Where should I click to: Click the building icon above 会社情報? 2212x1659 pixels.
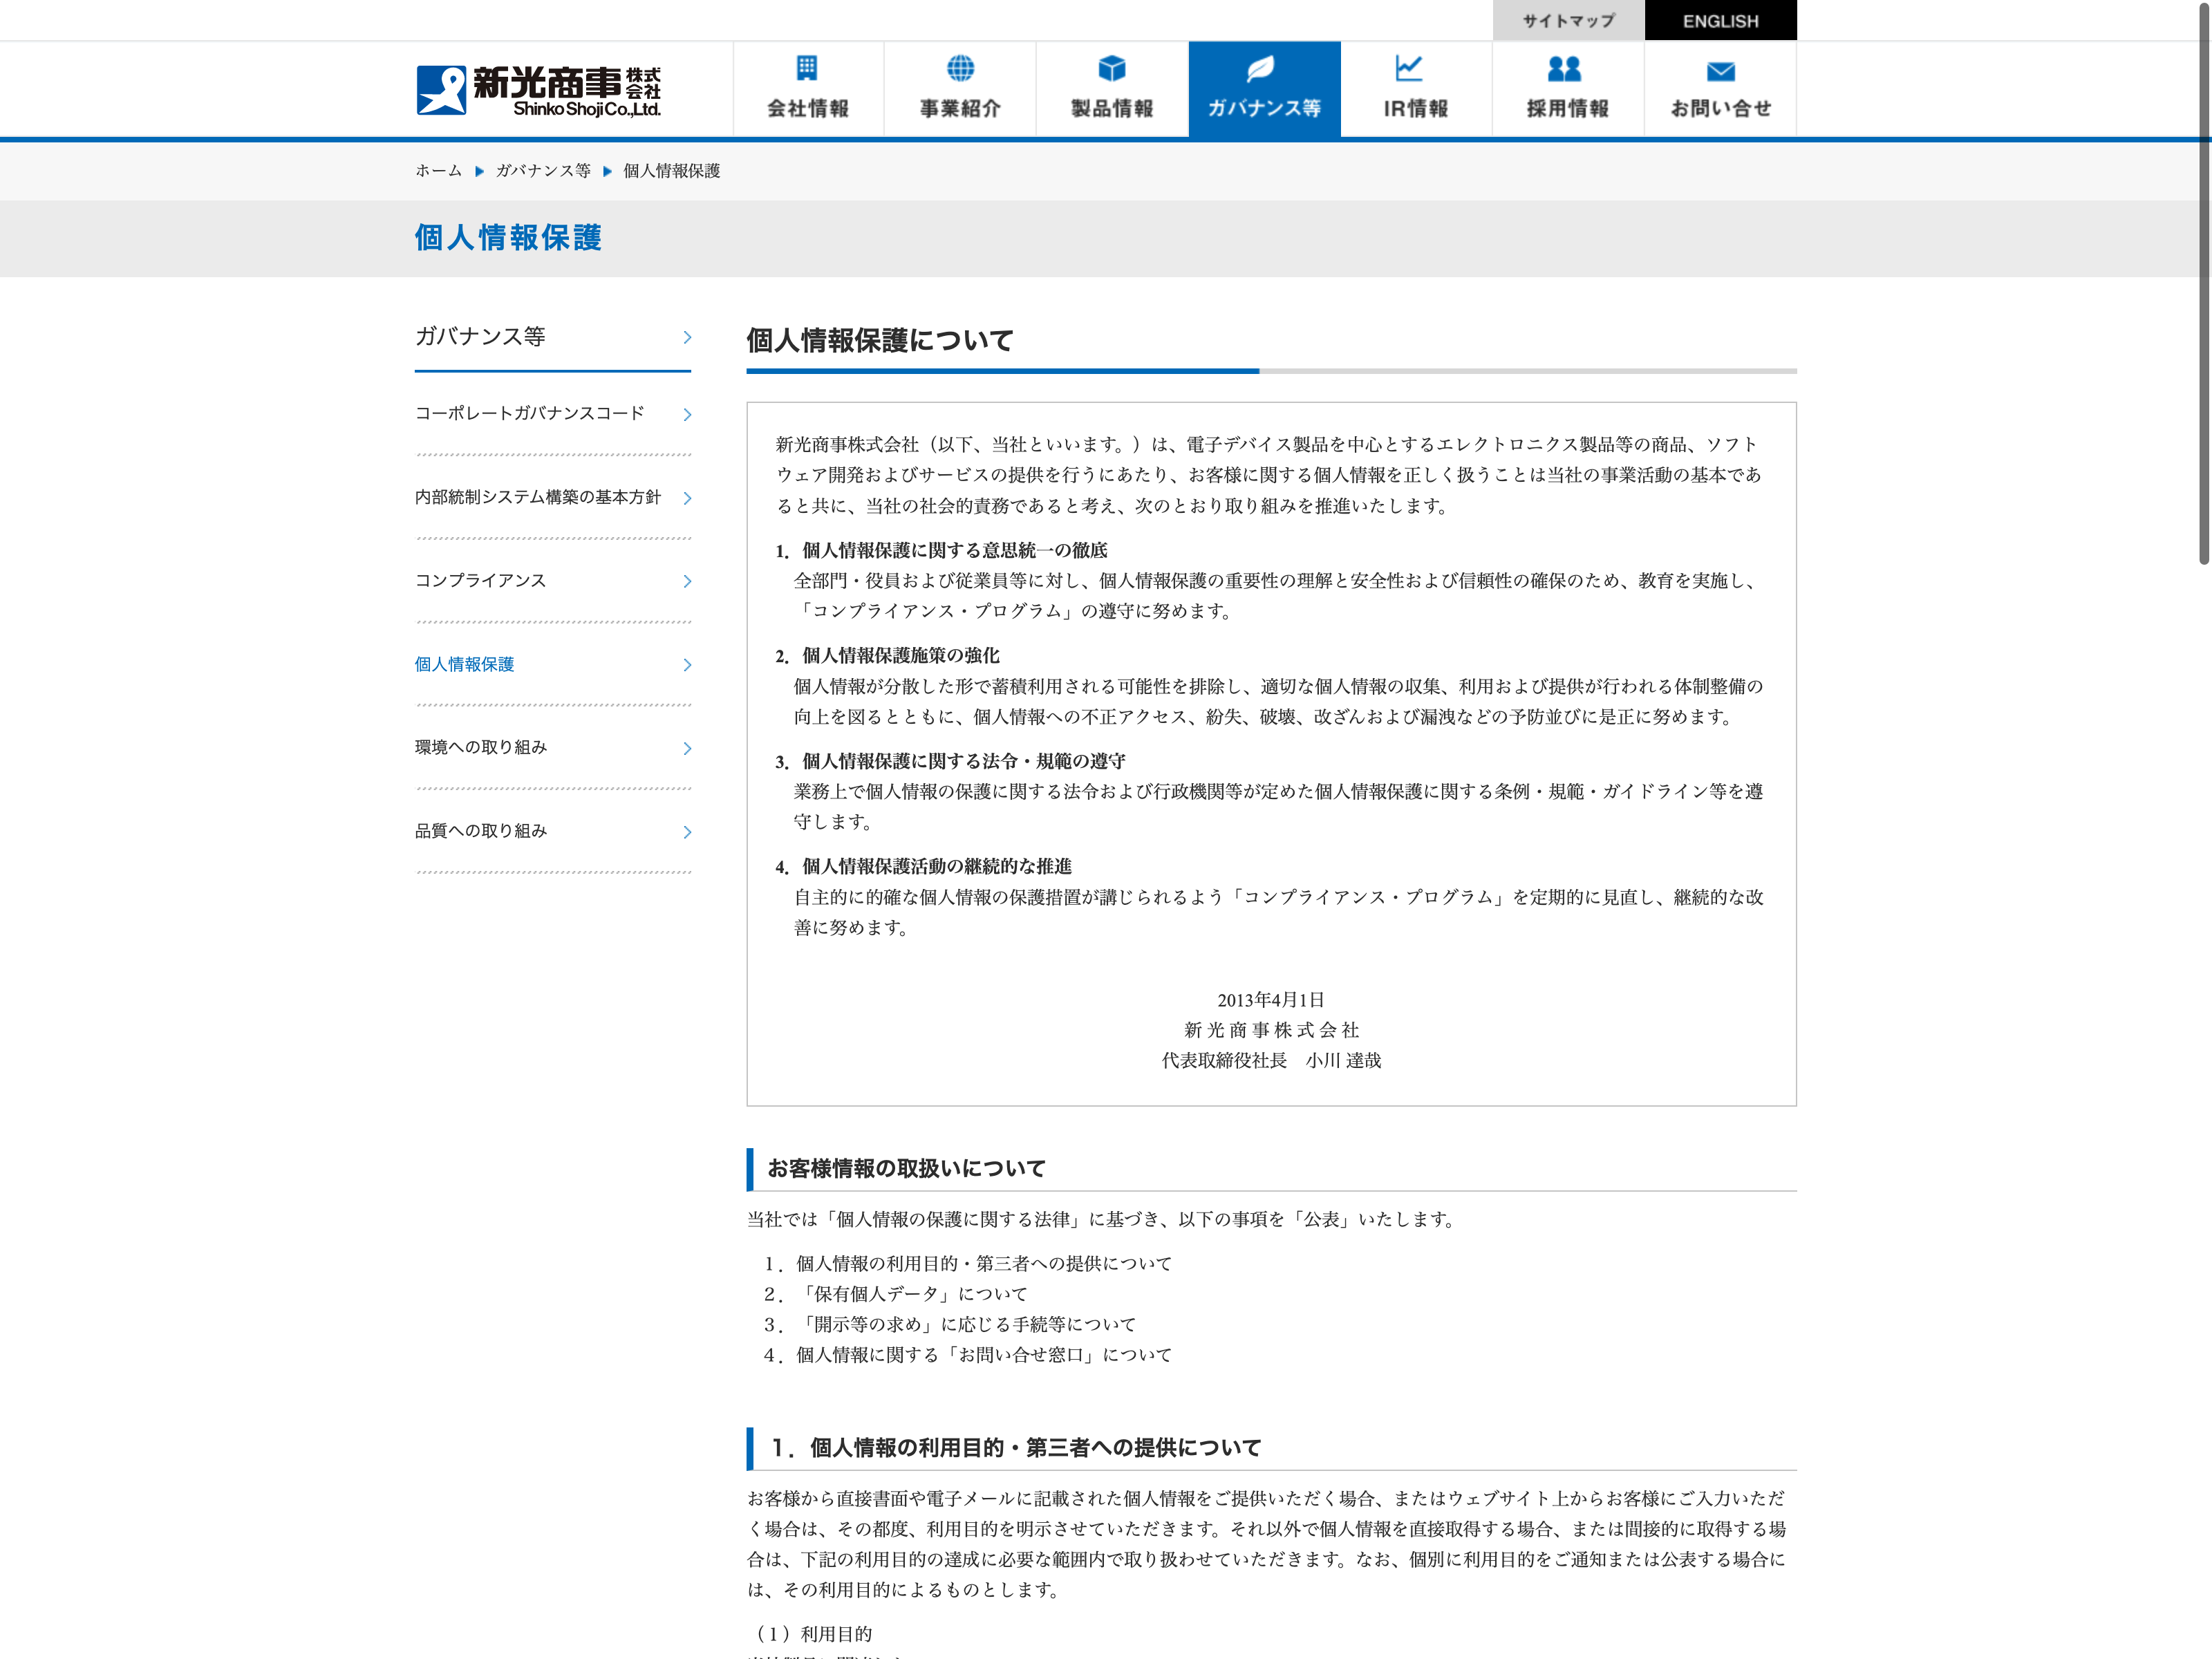[807, 68]
